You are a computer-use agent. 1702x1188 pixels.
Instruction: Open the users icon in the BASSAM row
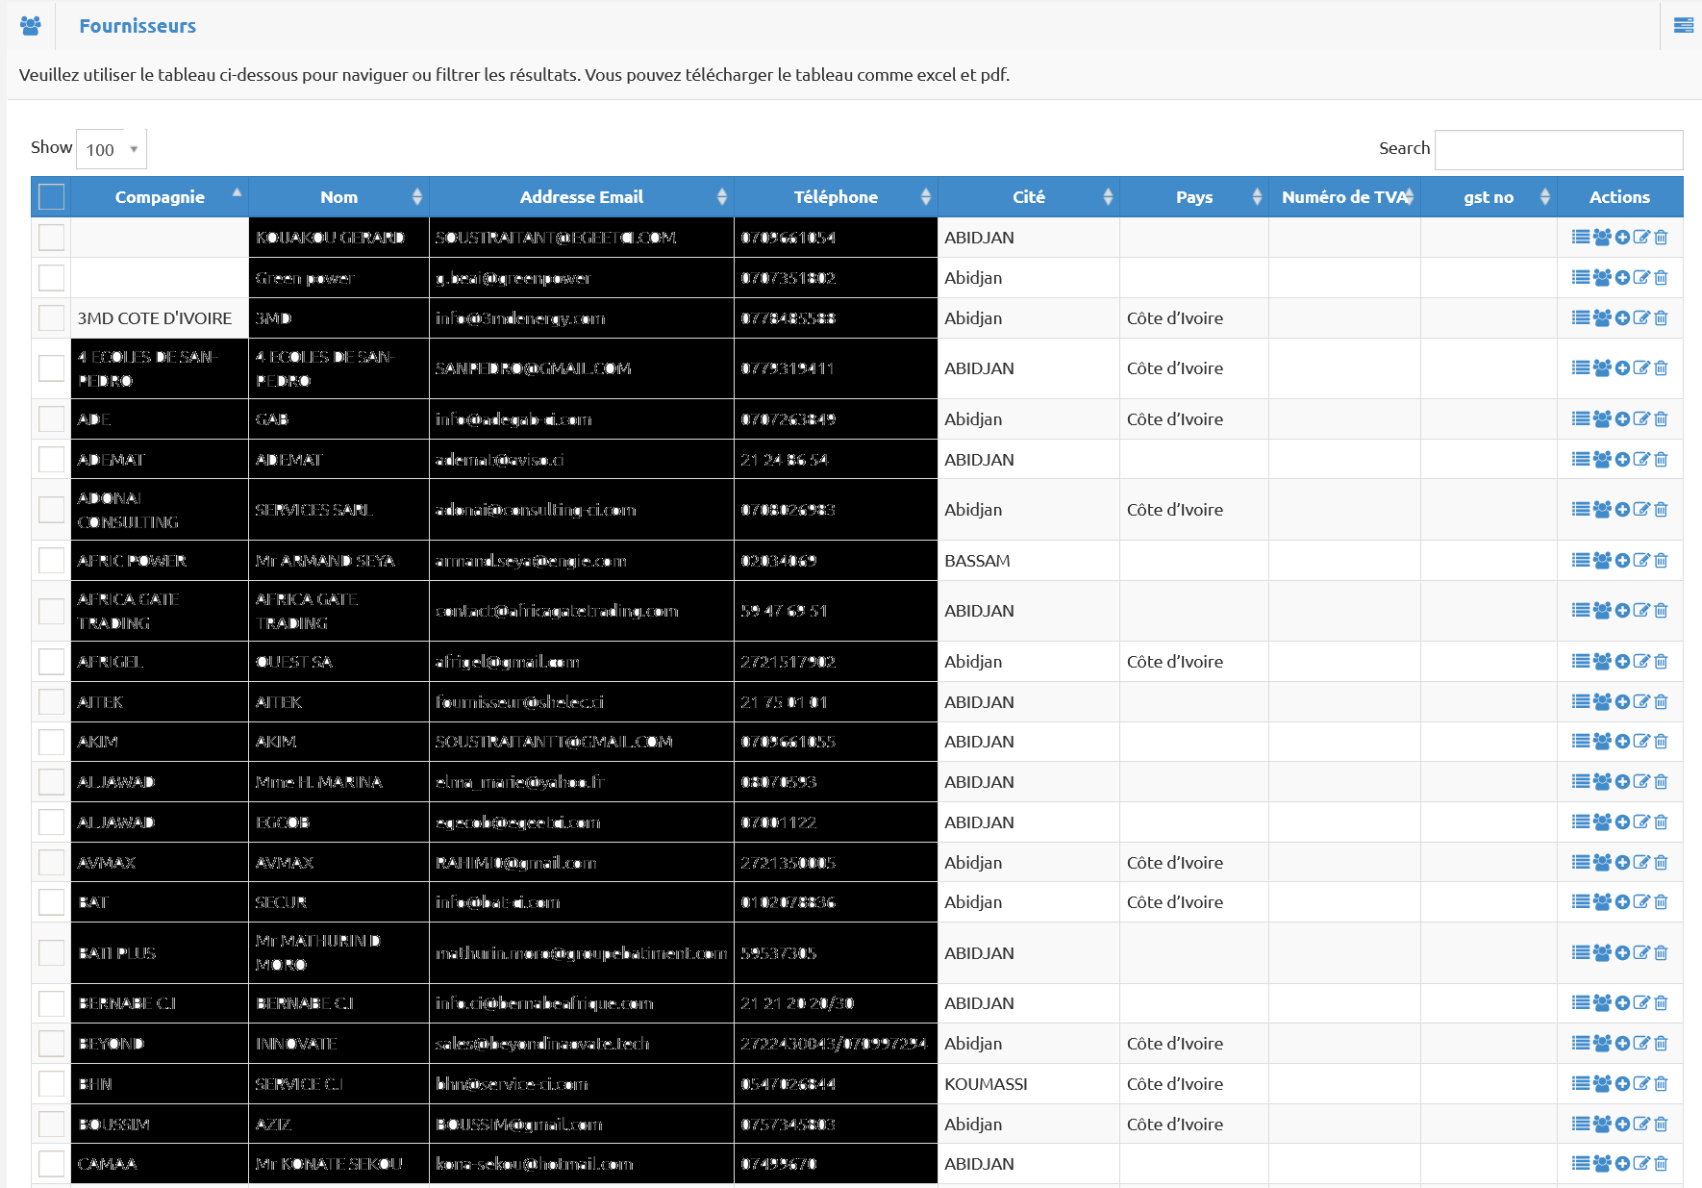pyautogui.click(x=1601, y=561)
